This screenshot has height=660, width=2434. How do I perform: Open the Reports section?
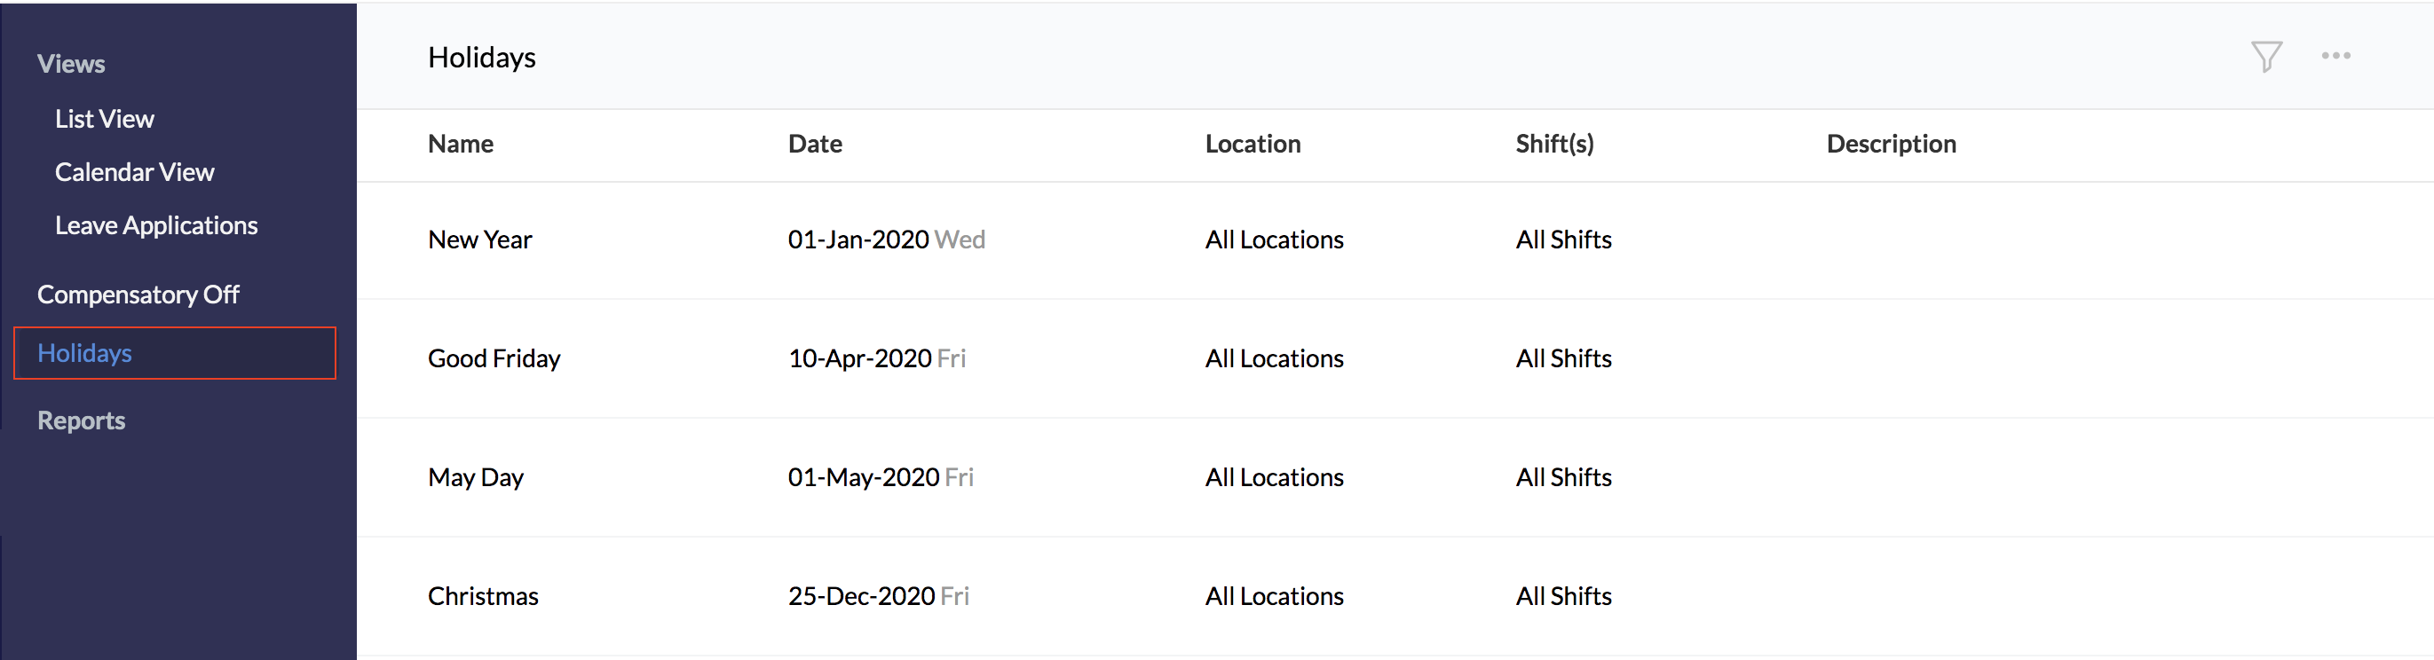coord(82,420)
